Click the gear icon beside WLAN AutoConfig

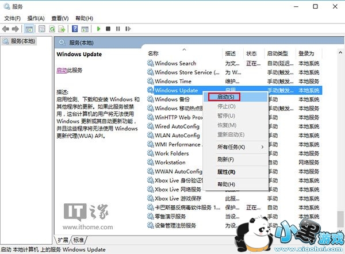click(151, 135)
